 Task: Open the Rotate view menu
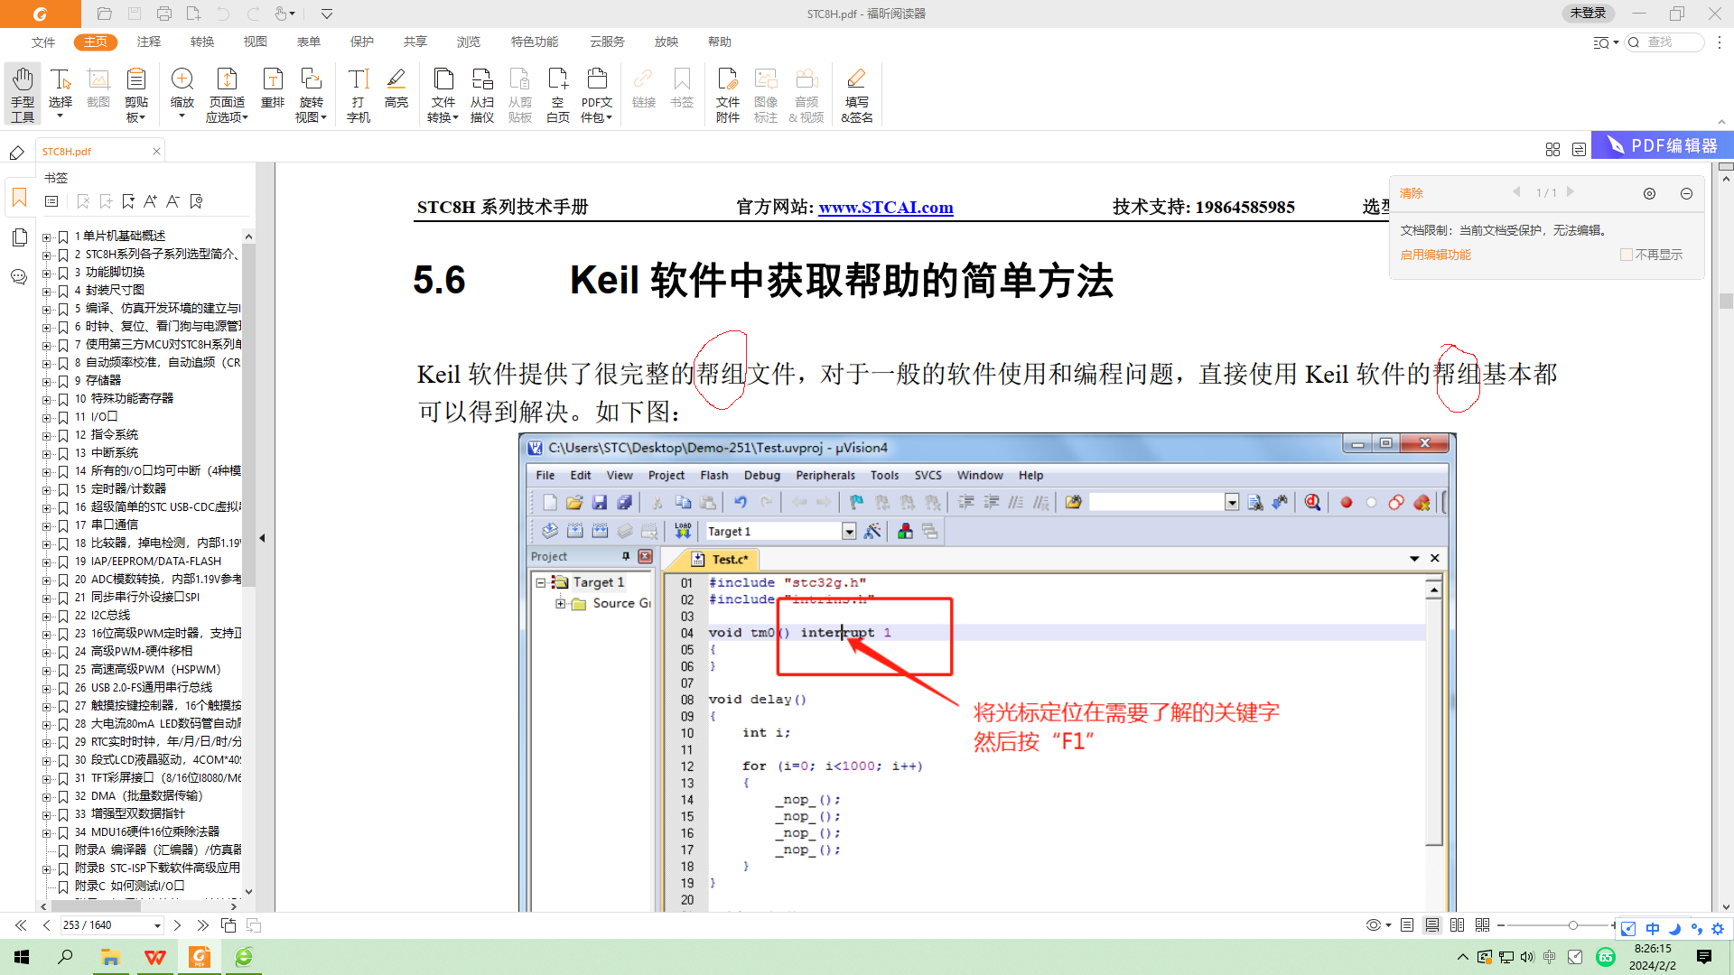click(x=311, y=94)
